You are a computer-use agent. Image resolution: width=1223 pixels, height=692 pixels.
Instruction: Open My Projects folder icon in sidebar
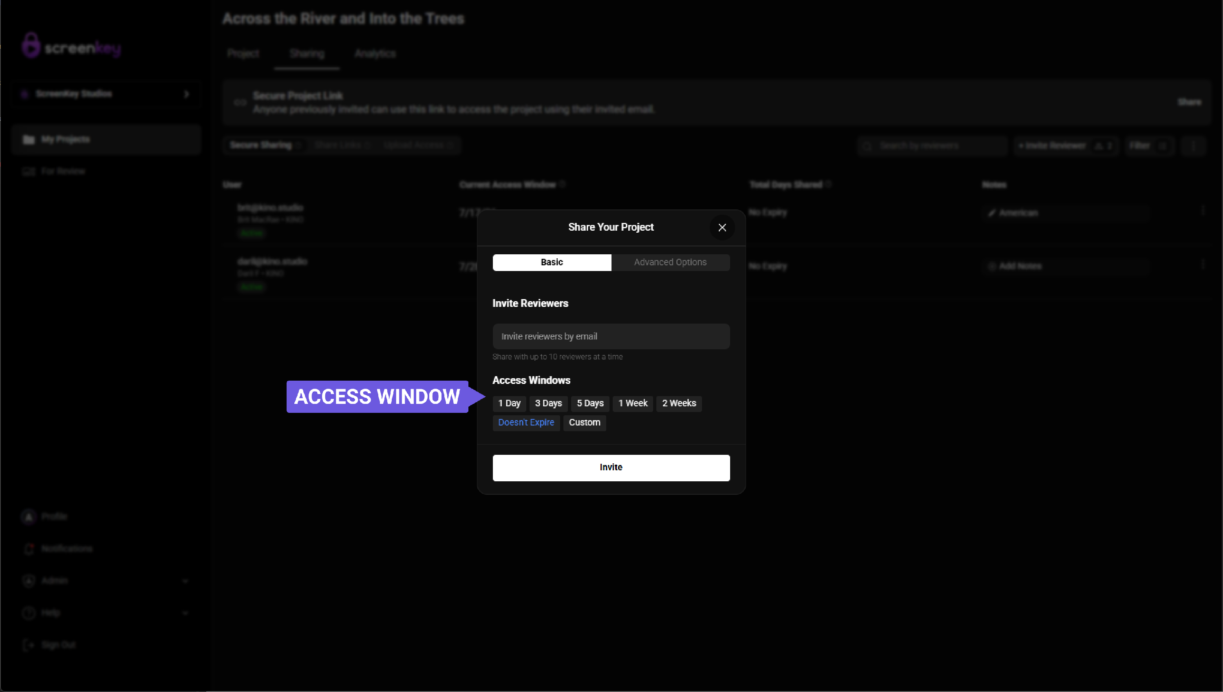click(x=29, y=140)
